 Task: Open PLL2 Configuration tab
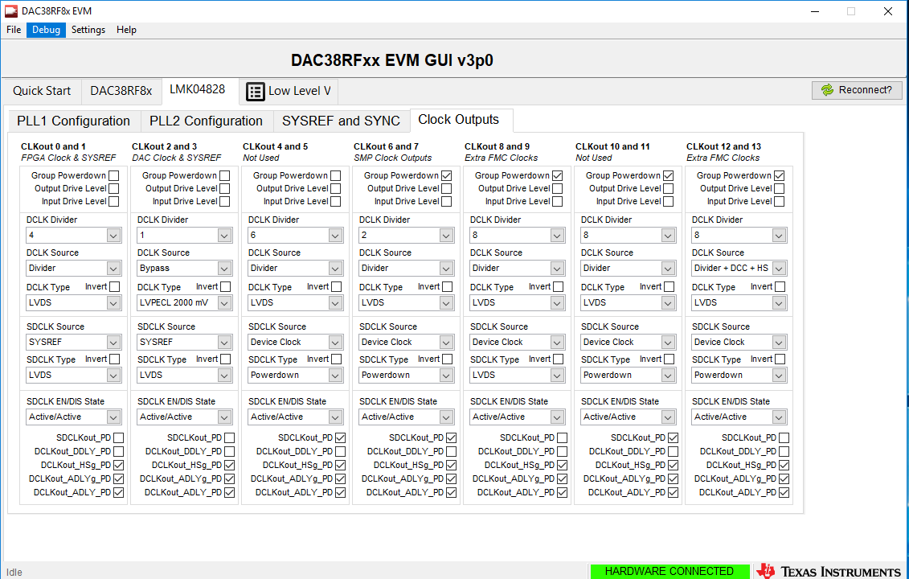[206, 121]
